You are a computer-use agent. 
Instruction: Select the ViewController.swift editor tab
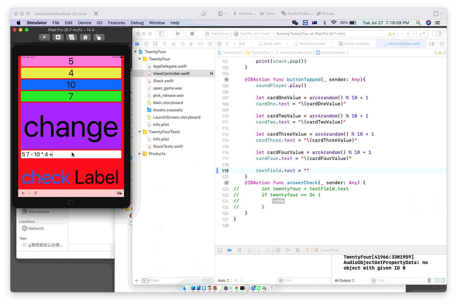coord(401,44)
